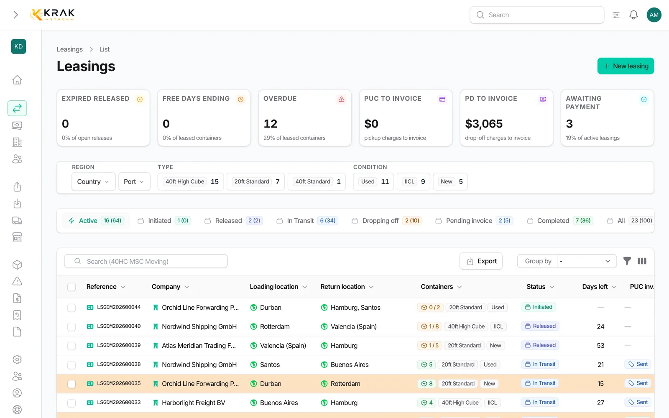Screen dimensions: 669x418
Task: Open the column visibility icon
Action: [642, 261]
